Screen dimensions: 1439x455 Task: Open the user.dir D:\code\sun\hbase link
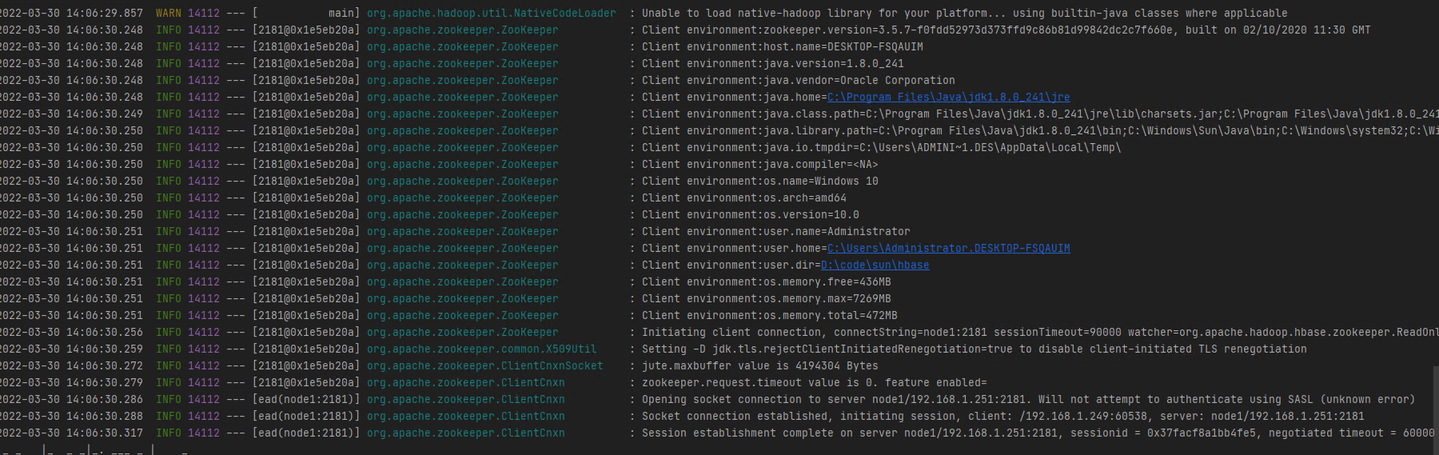(x=875, y=265)
